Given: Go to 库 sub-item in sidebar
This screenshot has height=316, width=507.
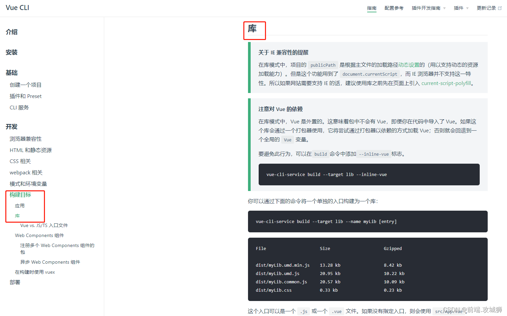Looking at the screenshot, I should tap(17, 216).
